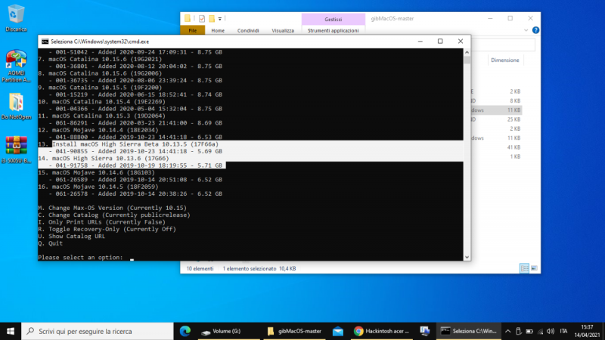This screenshot has height=340, width=605.
Task: Select the highlighted 11 KB file row
Action: (497, 110)
